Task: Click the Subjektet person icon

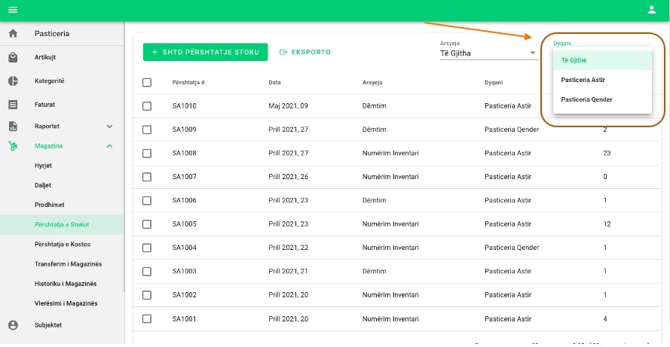Action: (x=13, y=325)
